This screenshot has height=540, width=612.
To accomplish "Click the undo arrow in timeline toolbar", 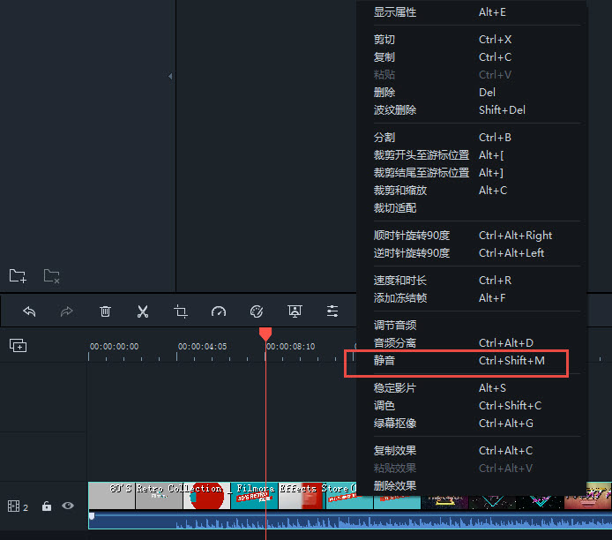I will (x=29, y=311).
